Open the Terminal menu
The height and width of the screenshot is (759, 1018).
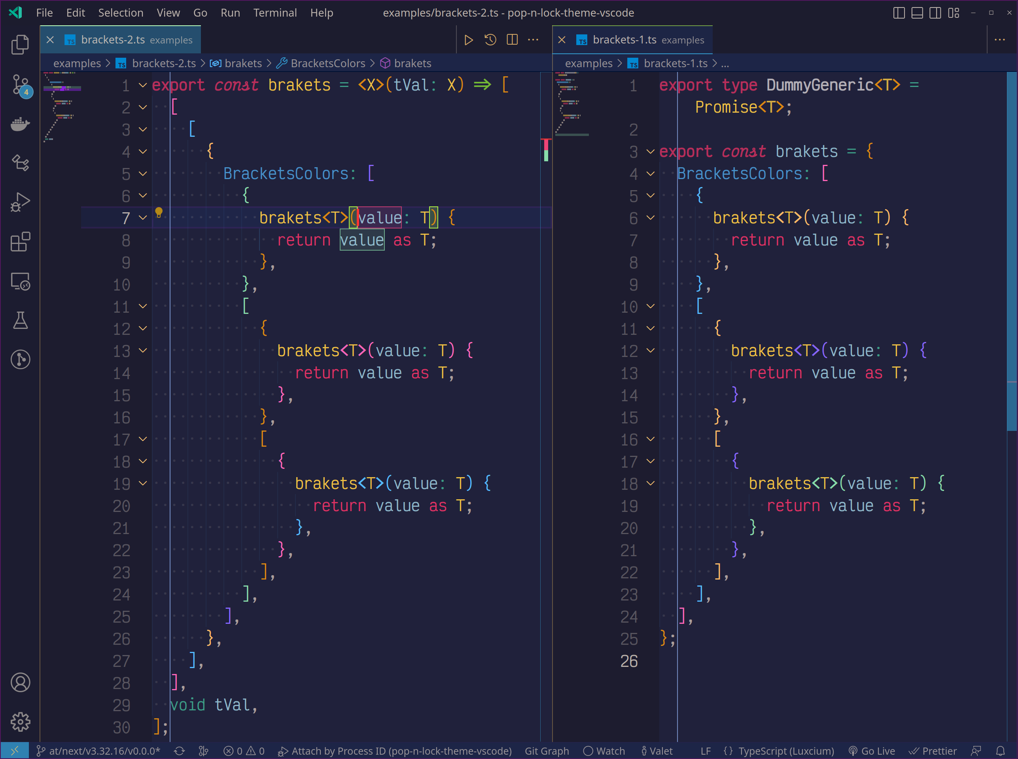pos(275,13)
